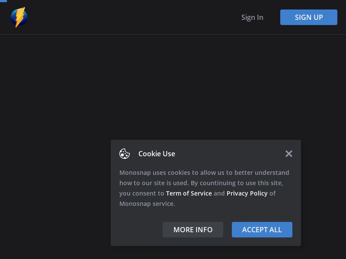Click the Cookie Use heading text

157,154
